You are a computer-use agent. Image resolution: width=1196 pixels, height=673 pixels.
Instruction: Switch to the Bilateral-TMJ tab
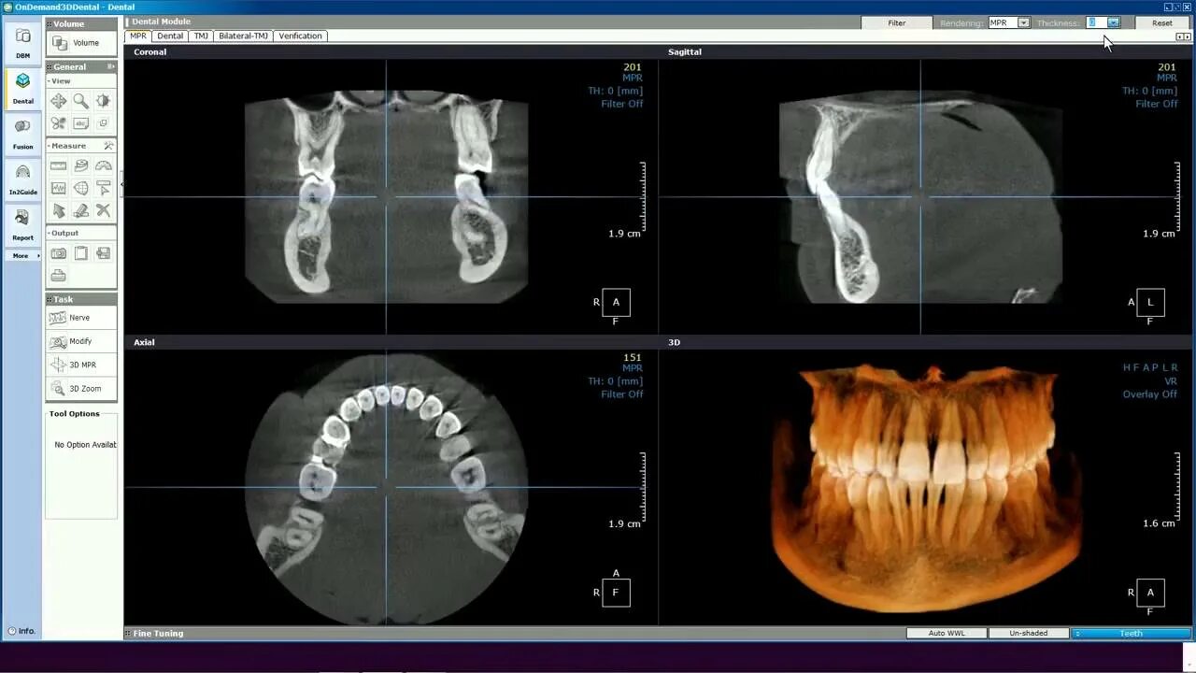coord(243,36)
